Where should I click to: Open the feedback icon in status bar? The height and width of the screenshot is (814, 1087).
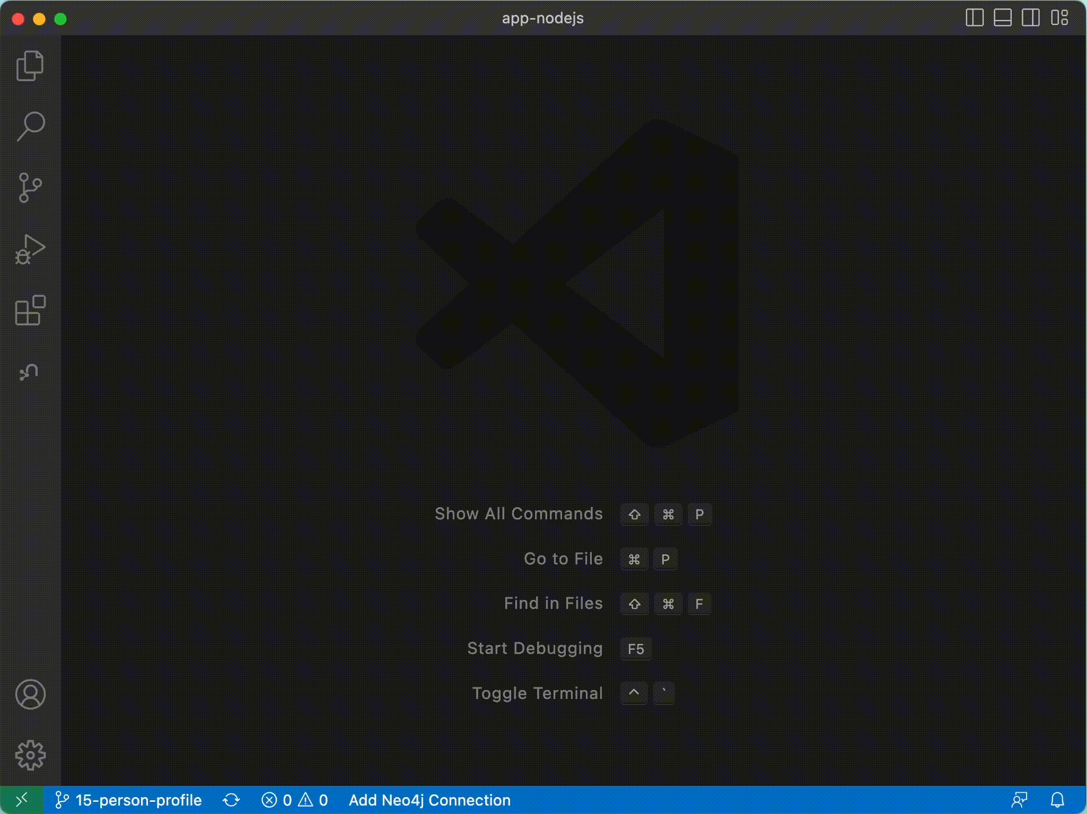coord(1019,800)
